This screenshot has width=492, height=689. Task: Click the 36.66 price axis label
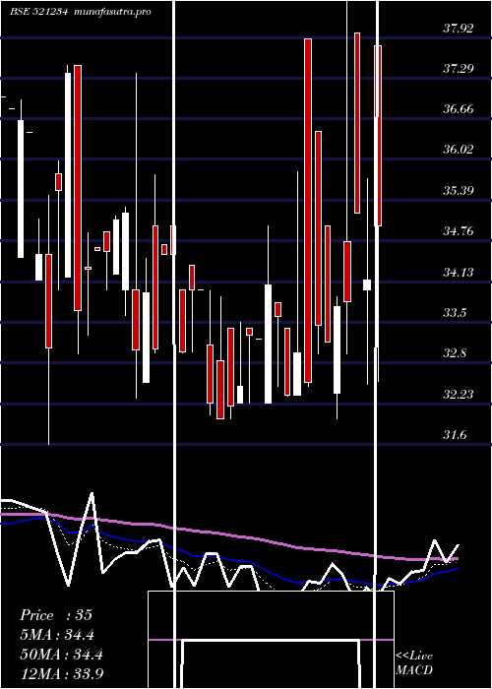tap(459, 109)
